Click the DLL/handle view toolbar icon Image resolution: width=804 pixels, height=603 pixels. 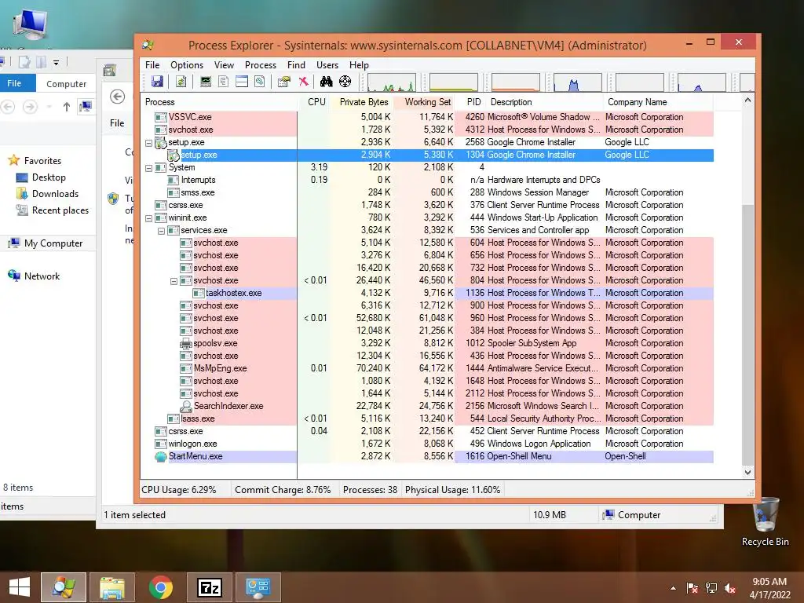[259, 82]
